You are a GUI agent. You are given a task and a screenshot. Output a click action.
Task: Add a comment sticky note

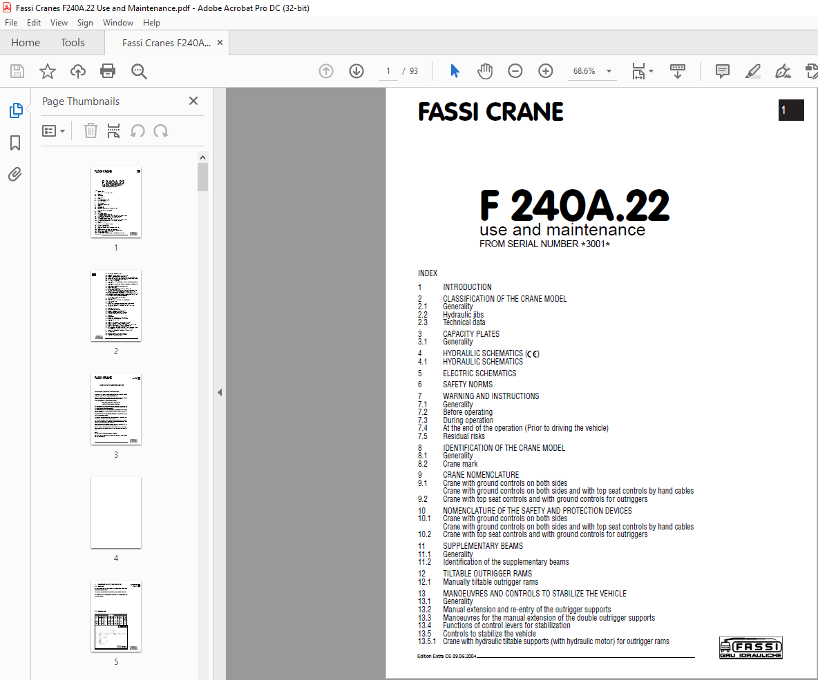(x=723, y=71)
